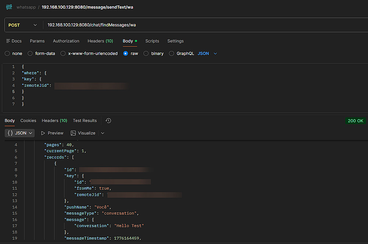
Task: Click the HTTP request icon
Action: (x=9, y=7)
